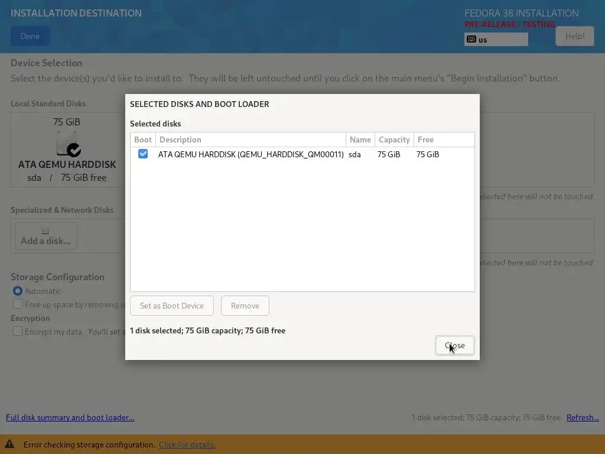The height and width of the screenshot is (454, 605).
Task: Click the Add a disk... button
Action: (x=46, y=236)
